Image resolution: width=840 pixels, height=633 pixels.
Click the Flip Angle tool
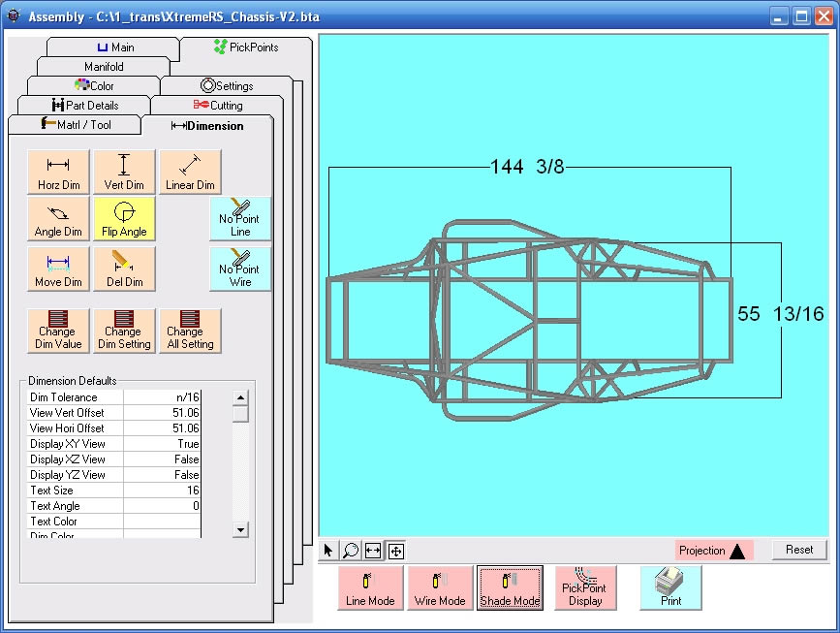[x=123, y=219]
